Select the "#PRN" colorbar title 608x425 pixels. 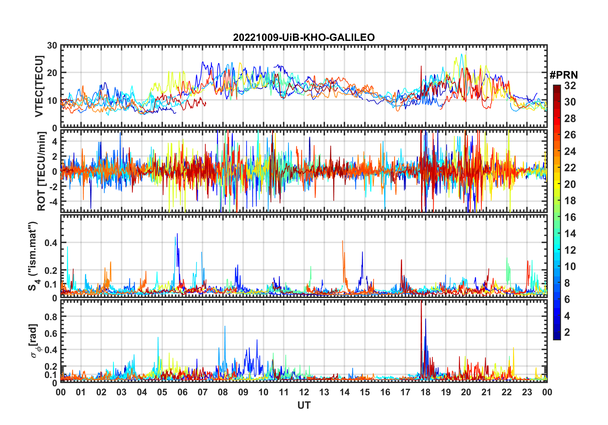pyautogui.click(x=564, y=75)
